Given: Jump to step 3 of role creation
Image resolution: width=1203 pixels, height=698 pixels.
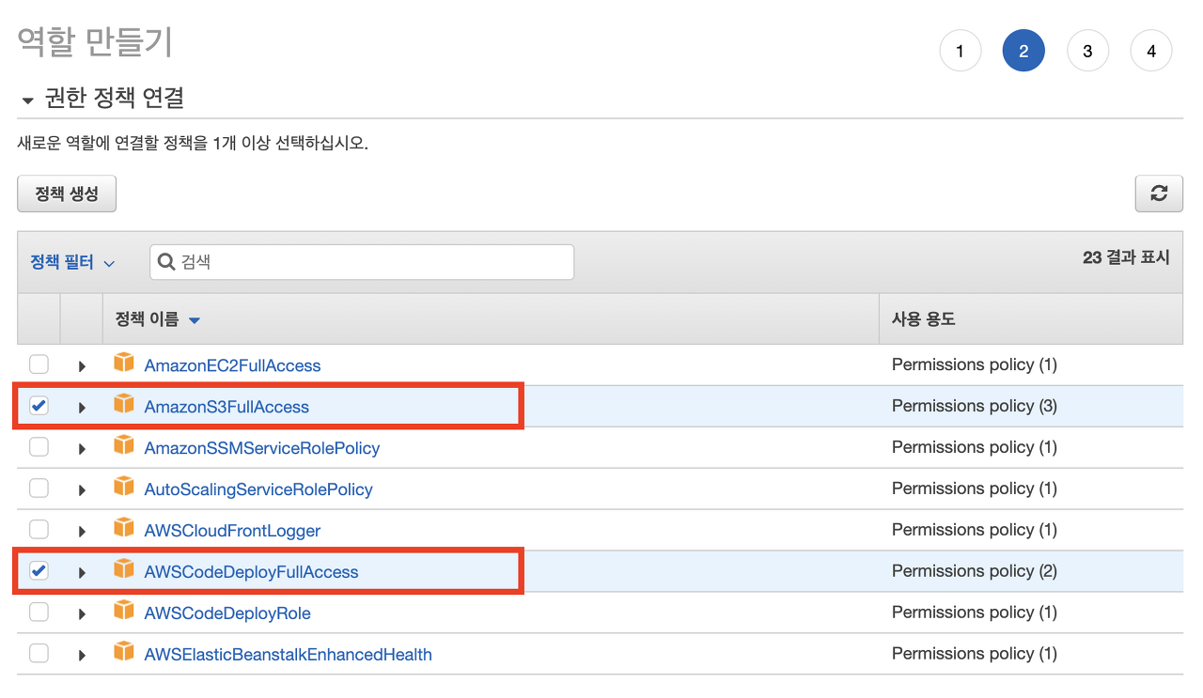Looking at the screenshot, I should pos(1087,51).
